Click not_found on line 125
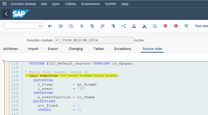This screenshot has width=208, height=115. point(47,106)
